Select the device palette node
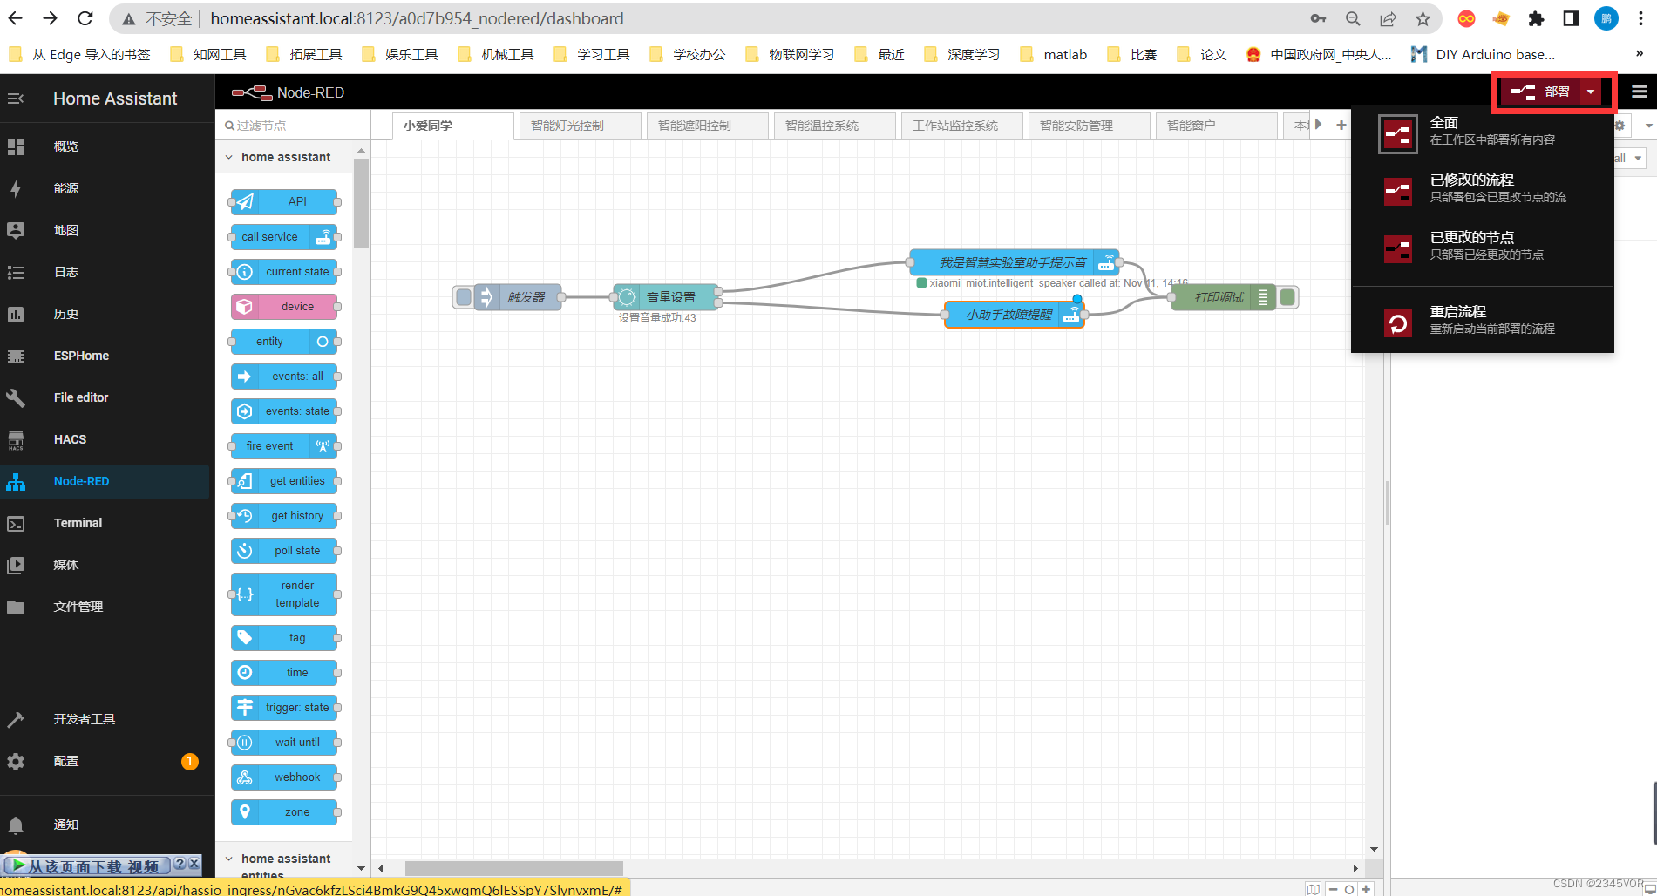The width and height of the screenshot is (1657, 896). (284, 307)
